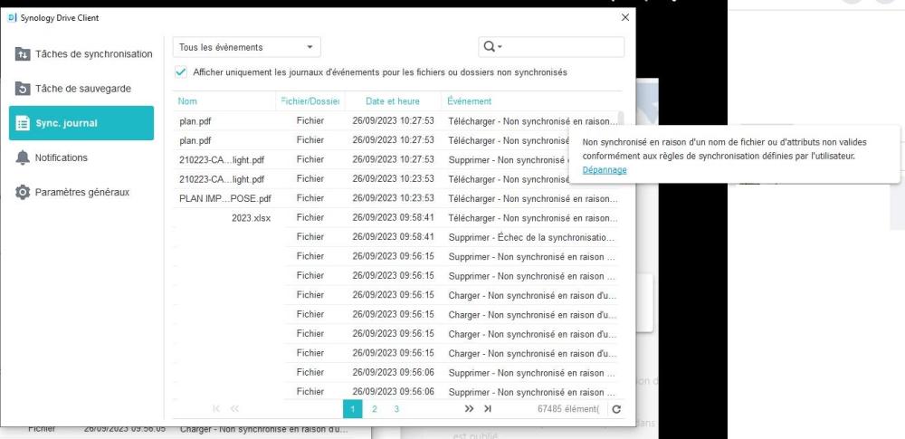Screen dimensions: 905x439
Task: Sort by Nom column header
Action: point(187,101)
